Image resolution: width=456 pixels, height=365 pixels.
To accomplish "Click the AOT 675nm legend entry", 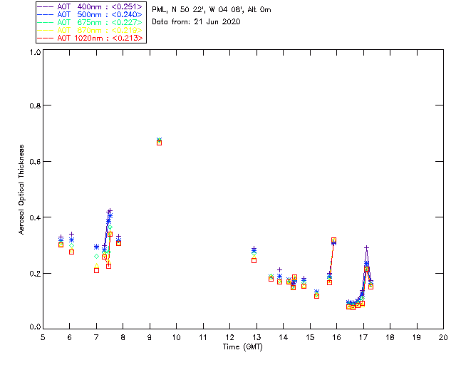I will click(90, 22).
